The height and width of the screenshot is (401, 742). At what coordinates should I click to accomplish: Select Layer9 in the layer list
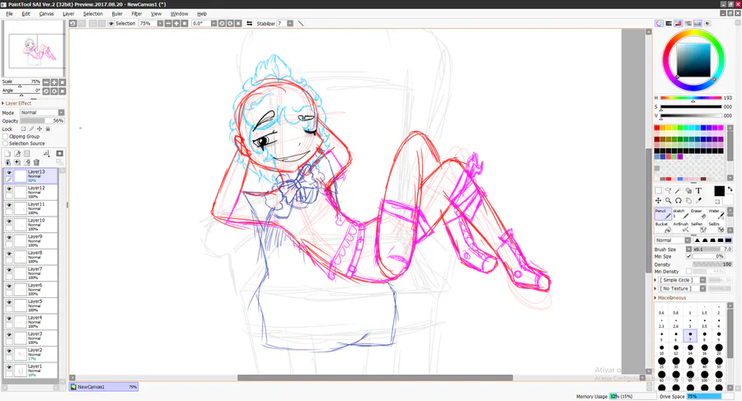tap(31, 240)
